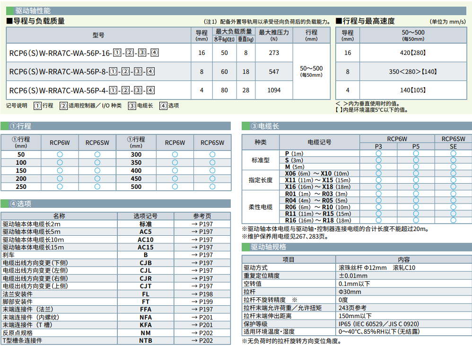Select max thrust value 1094
The height and width of the screenshot is (347, 472).
(x=274, y=90)
